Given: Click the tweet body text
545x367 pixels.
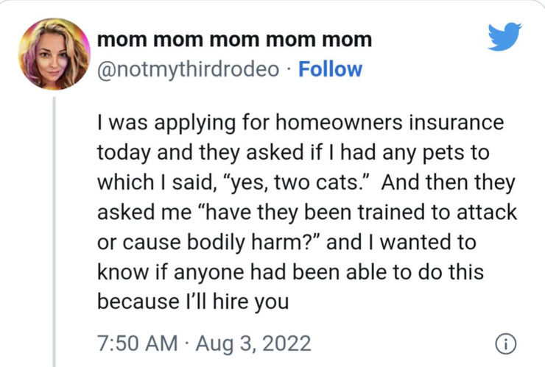Looking at the screenshot, I should (x=307, y=212).
